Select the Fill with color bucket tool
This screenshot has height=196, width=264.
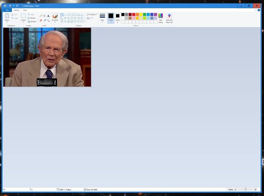(x=45, y=16)
